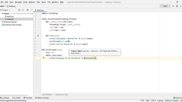The image size is (182, 102).
Task: Open the teste1 run configuration dropdown
Action: point(165,6)
